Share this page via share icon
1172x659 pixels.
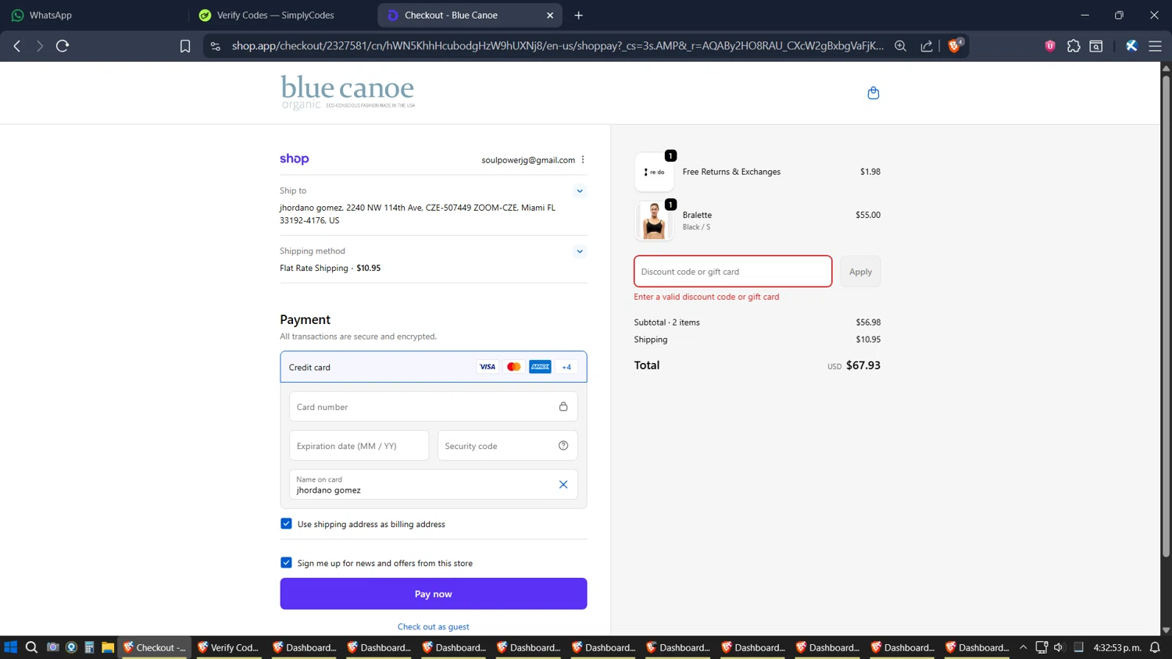point(927,46)
